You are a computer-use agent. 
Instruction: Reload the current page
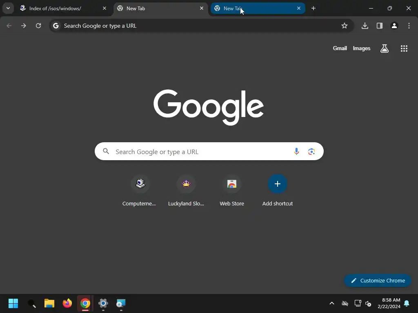point(38,26)
